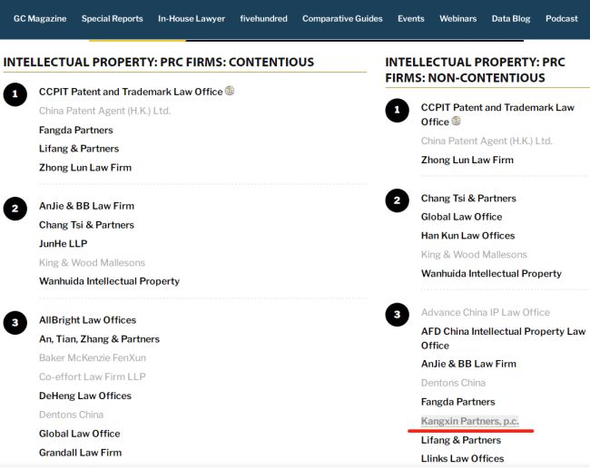590x469 pixels.
Task: Open AFD China Intellectual Property Law Office
Action: point(504,338)
